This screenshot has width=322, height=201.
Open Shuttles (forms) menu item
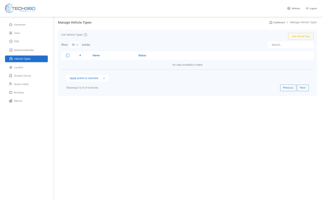26,76
